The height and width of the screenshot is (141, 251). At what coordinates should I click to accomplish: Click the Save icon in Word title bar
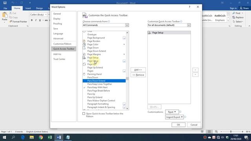pos(5,3)
